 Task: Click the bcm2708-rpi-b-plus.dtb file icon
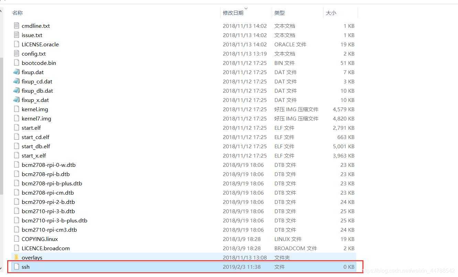(x=17, y=183)
